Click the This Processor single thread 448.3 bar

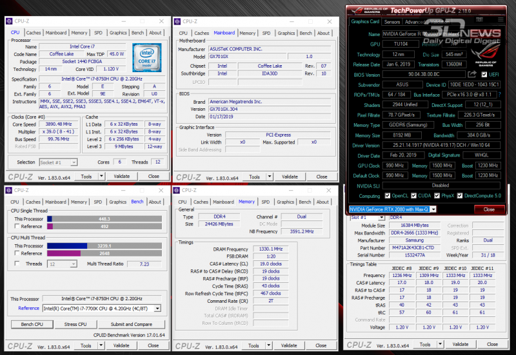pos(104,219)
